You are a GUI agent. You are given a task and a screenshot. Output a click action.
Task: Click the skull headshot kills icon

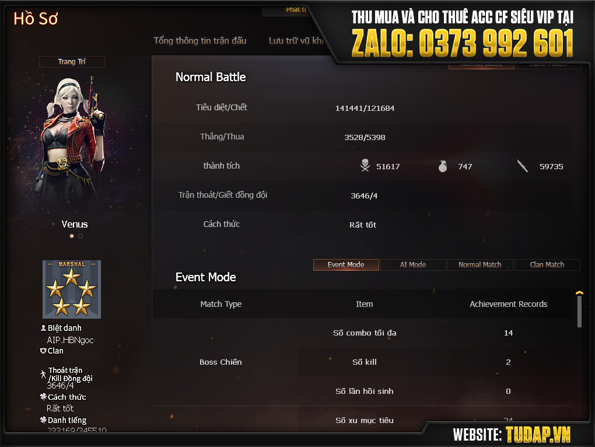coord(365,166)
